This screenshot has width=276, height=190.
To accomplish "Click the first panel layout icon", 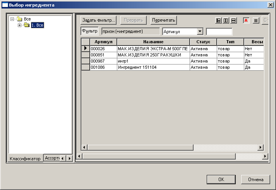I will pyautogui.click(x=218, y=20).
